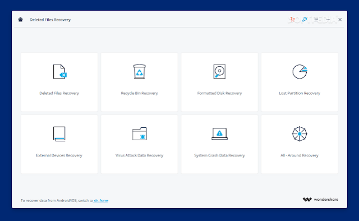Click the 'Formatted Disk Recovery' label
The height and width of the screenshot is (221, 359).
(x=219, y=93)
